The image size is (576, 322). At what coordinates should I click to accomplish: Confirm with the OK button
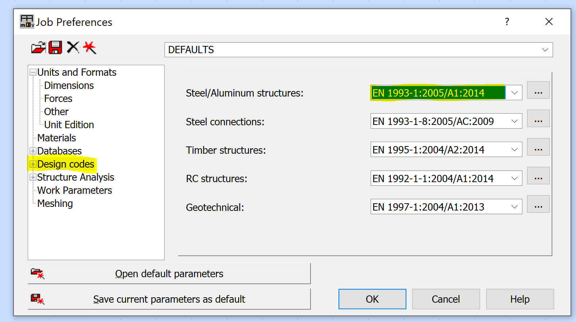[372, 299]
